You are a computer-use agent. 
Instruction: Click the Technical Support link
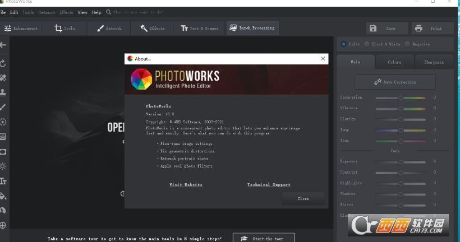point(269,184)
